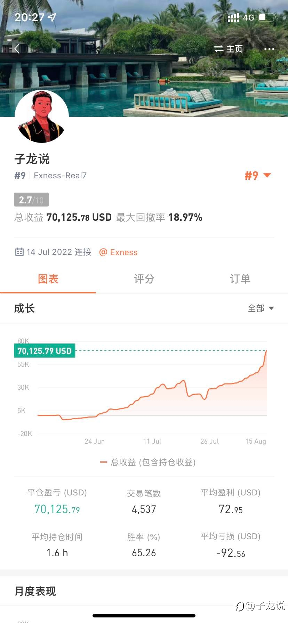288x623 pixels.
Task: Tap the location arrow beside the clock
Action: (52, 17)
